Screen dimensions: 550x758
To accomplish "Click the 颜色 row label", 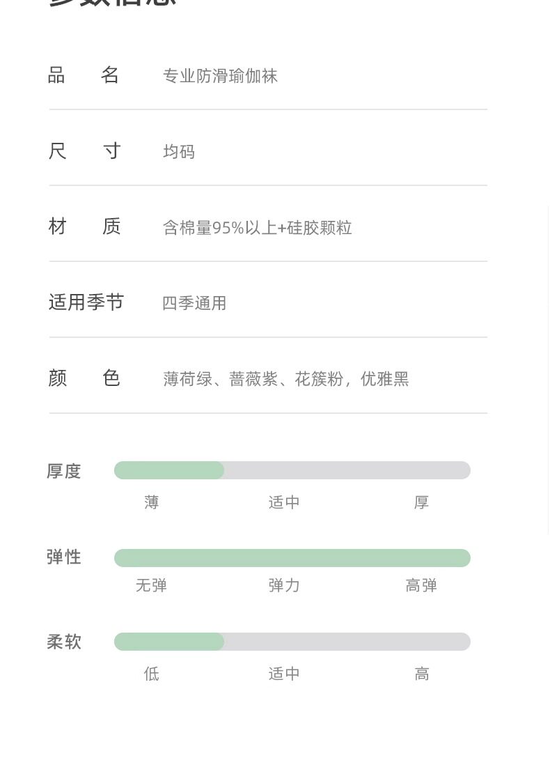I will tap(84, 378).
